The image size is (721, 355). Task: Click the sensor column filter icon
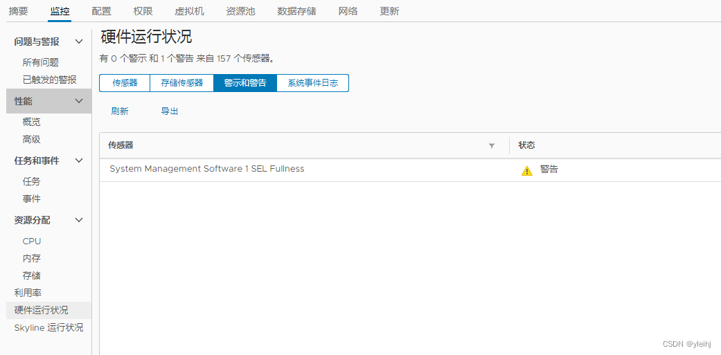[492, 146]
